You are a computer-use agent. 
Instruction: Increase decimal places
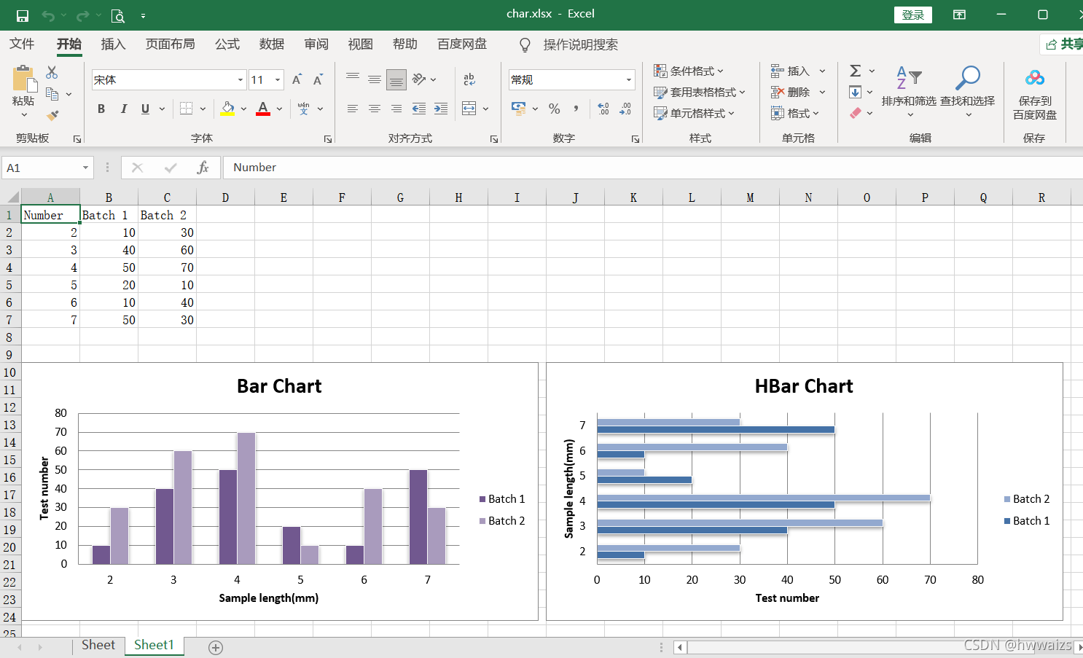pos(603,109)
